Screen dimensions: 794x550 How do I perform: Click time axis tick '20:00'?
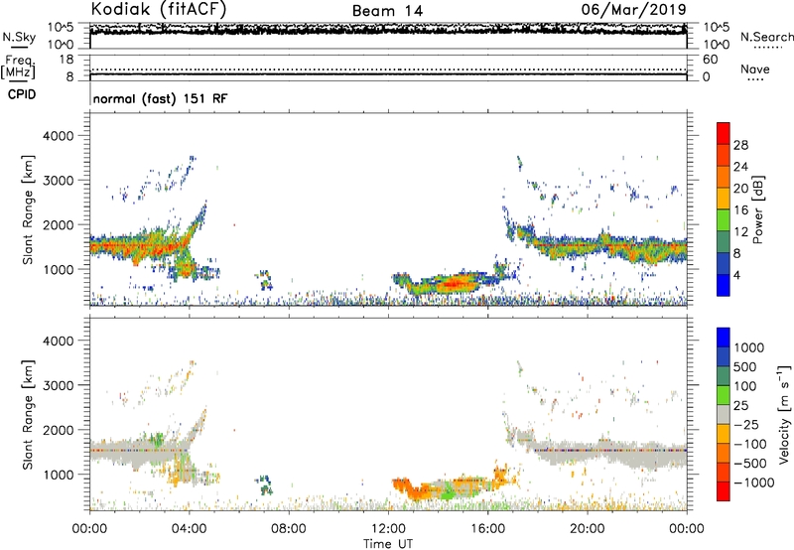[x=587, y=529]
